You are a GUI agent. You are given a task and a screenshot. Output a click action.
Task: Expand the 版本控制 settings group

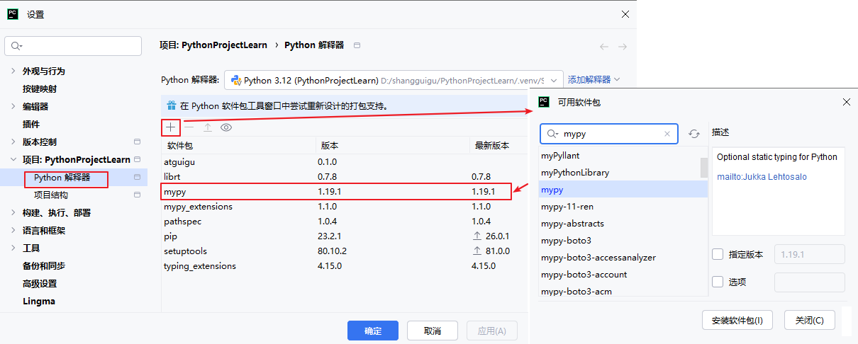point(13,142)
